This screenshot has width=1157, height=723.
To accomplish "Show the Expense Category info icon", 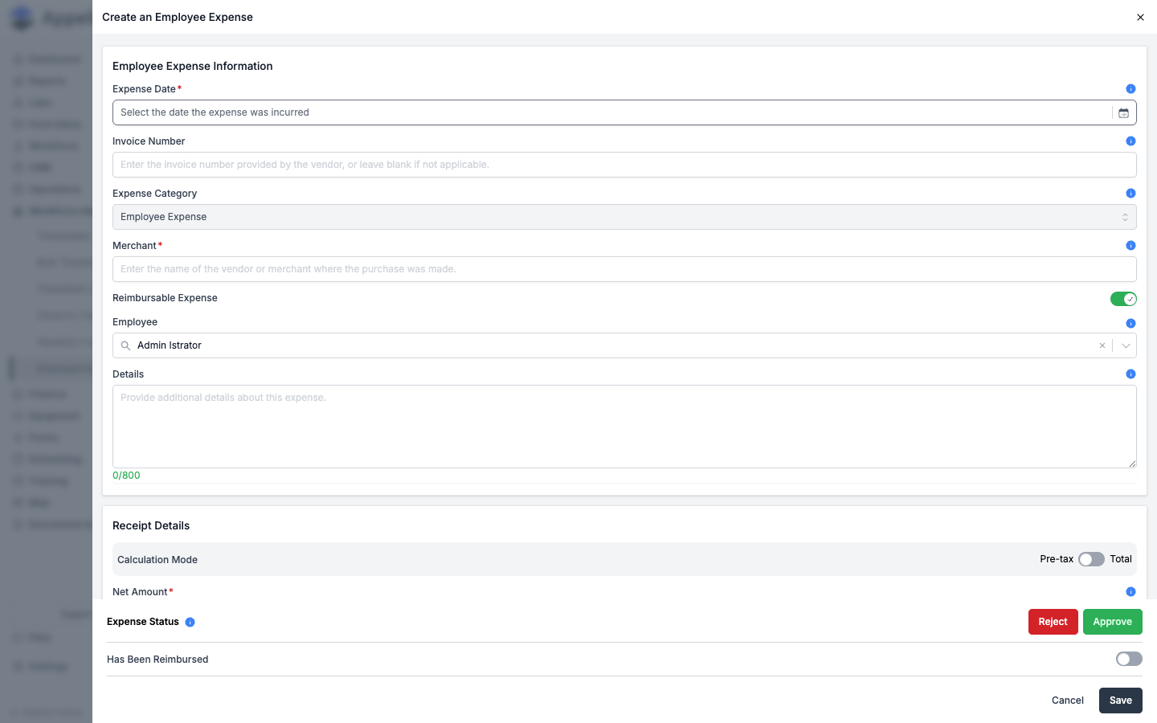I will click(1130, 194).
